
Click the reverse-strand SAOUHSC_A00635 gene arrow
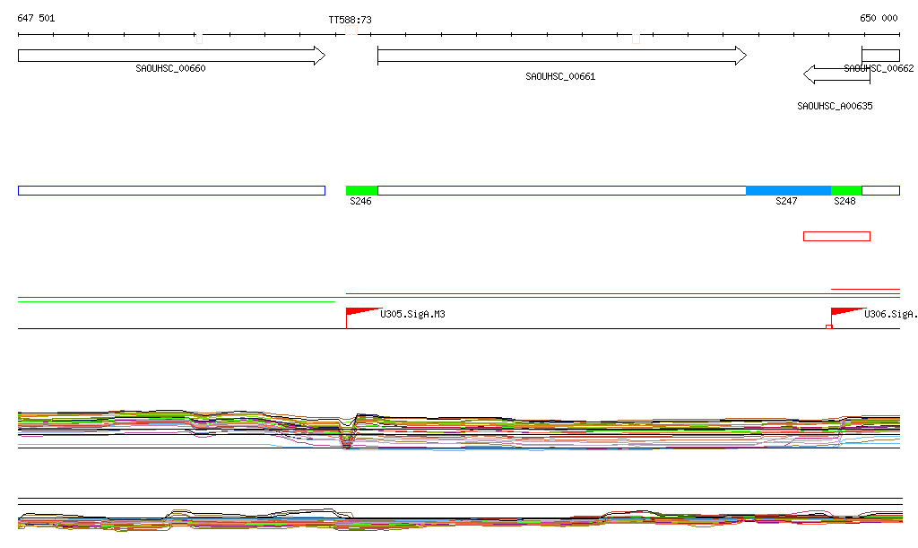click(836, 74)
